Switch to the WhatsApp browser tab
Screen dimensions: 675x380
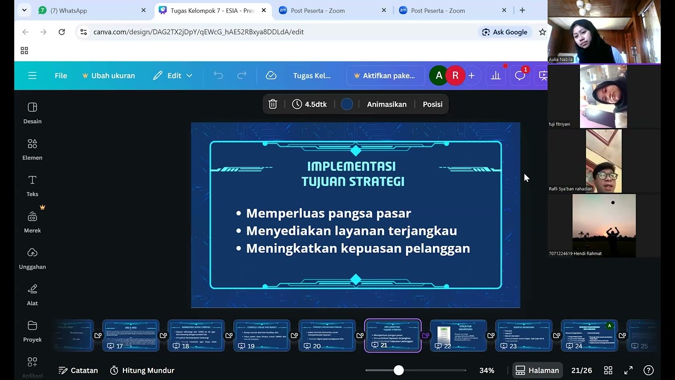point(84,11)
